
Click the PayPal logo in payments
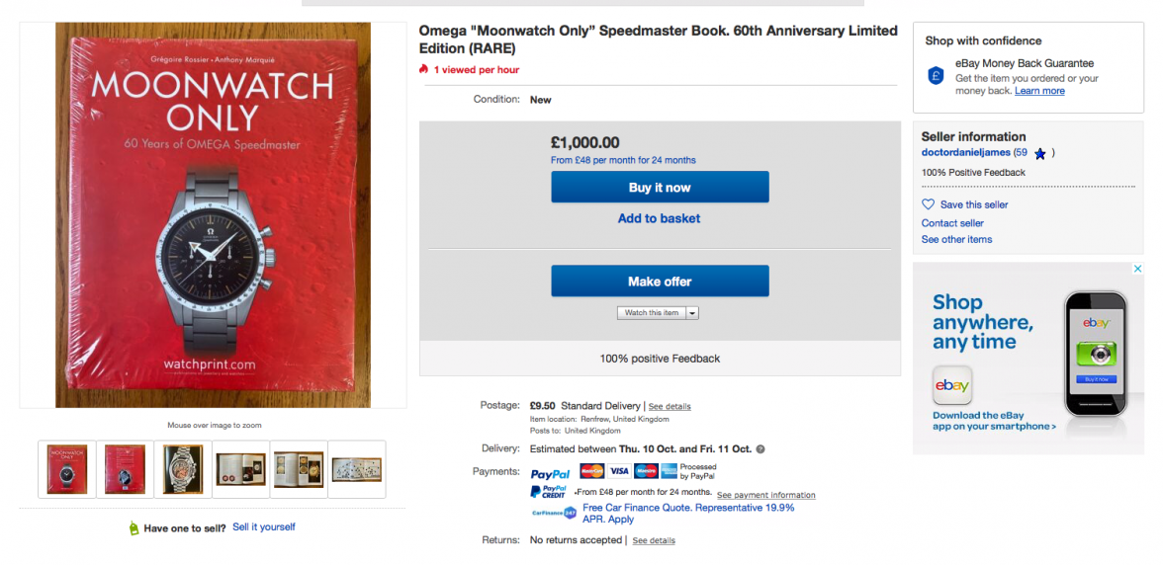550,473
